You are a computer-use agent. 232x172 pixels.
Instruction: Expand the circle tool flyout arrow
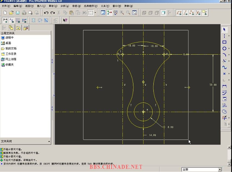[x=229, y=48]
